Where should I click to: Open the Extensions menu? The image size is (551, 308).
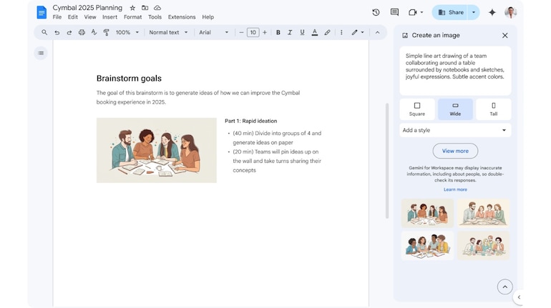(x=182, y=17)
